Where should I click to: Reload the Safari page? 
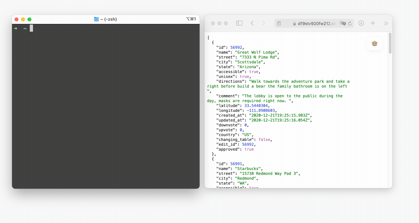(x=350, y=23)
